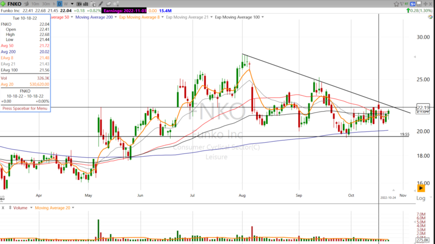Screen dimensions: 435x244
Task: Click the flag icon in top right
Action: tap(402, 4)
